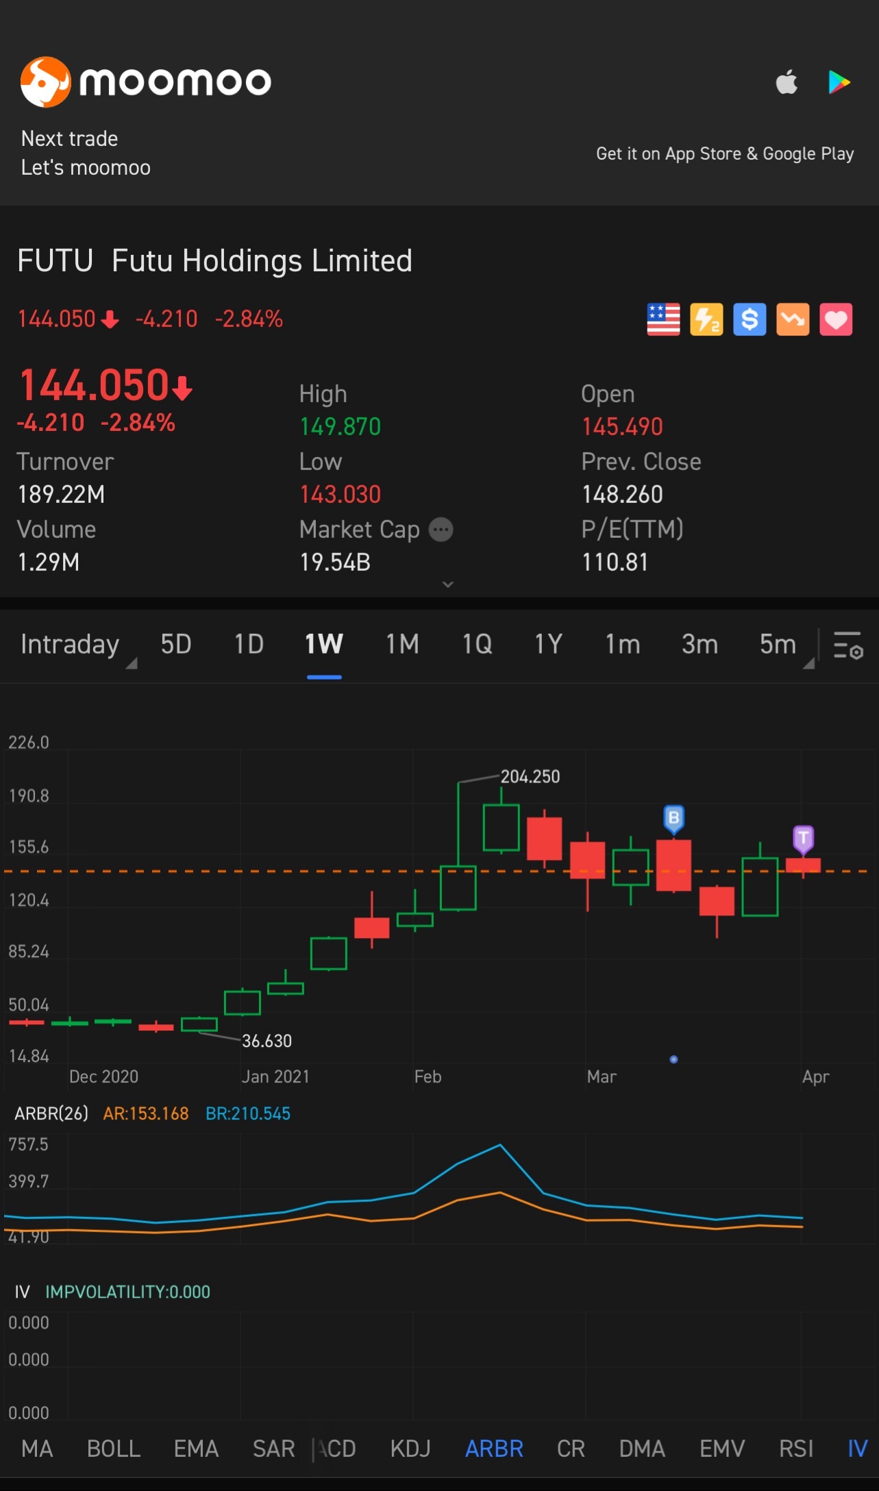
Task: Select the 1W chart period
Action: click(x=324, y=645)
